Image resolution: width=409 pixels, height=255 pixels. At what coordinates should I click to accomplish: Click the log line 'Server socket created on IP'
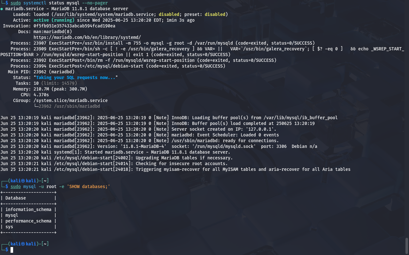tap(138, 129)
